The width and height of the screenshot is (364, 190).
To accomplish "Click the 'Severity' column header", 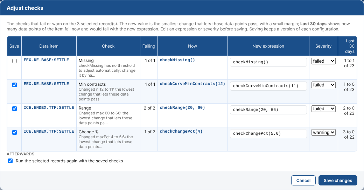I will pos(323,46).
